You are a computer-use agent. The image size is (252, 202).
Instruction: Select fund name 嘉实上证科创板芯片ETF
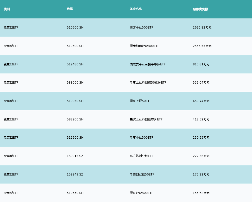click(x=146, y=119)
